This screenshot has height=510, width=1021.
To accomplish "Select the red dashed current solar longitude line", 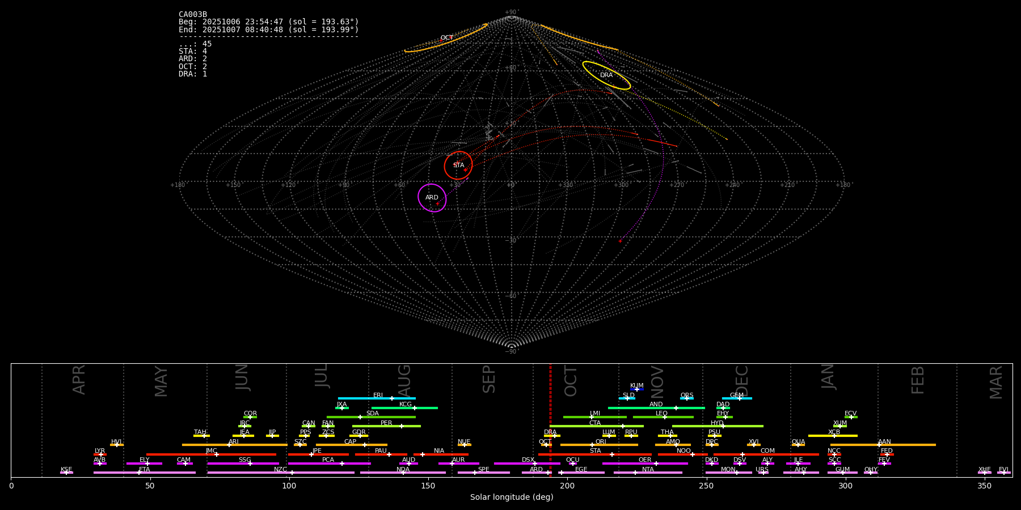I will pyautogui.click(x=550, y=419).
